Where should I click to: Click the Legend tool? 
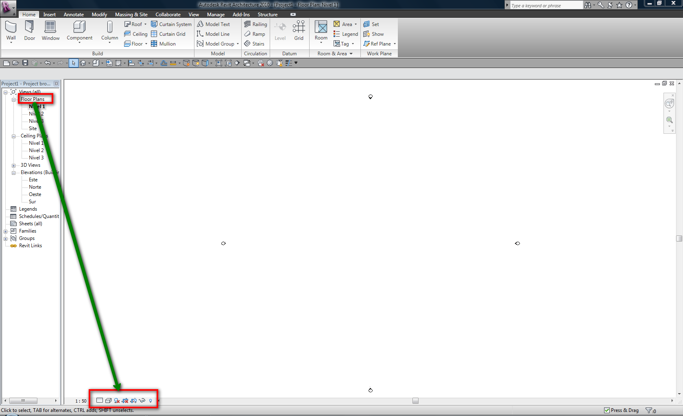[346, 34]
